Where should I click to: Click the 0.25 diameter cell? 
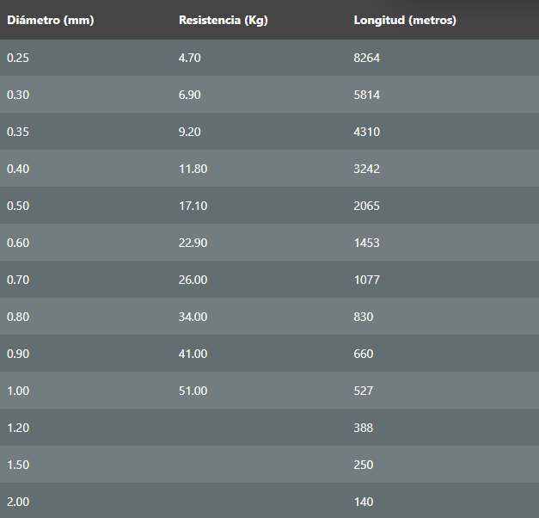click(x=18, y=58)
